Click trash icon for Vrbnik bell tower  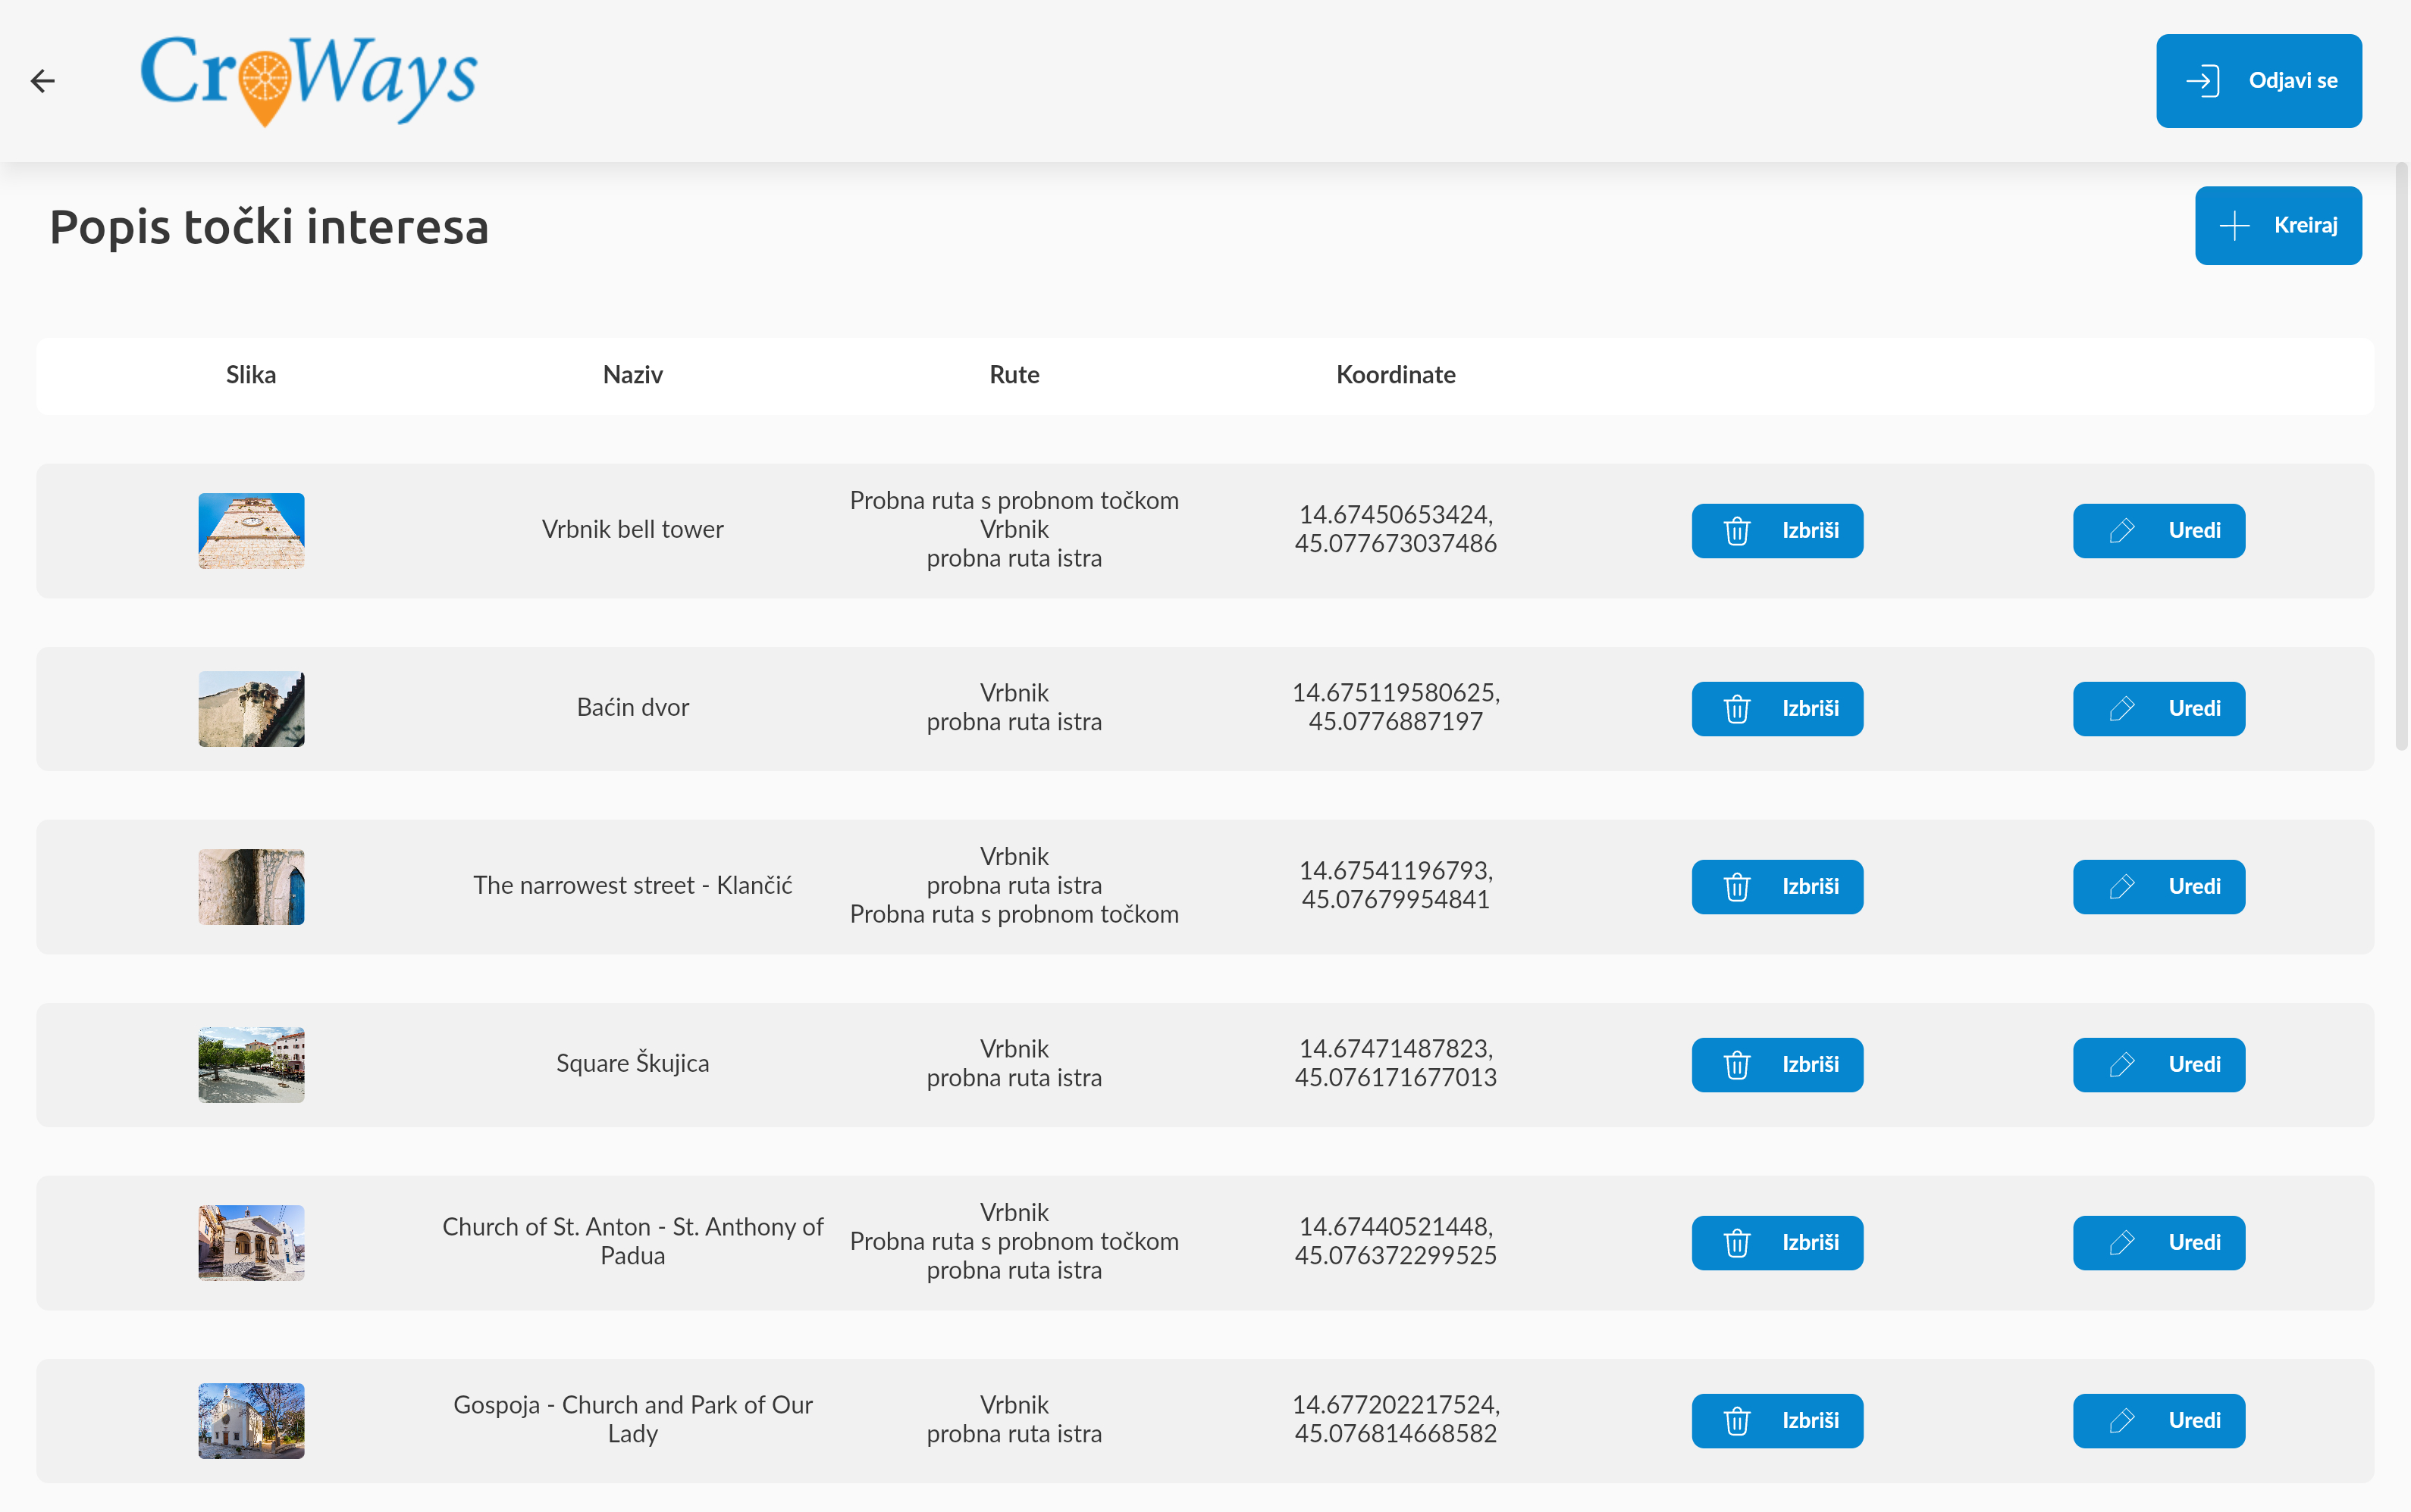click(1736, 531)
